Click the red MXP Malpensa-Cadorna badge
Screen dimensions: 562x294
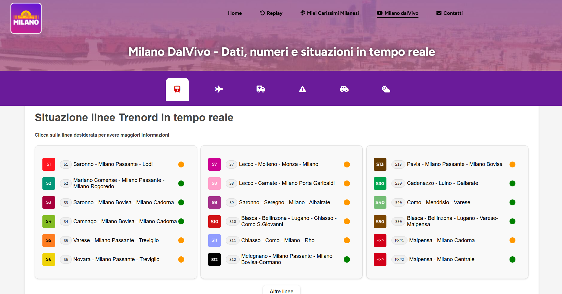pyautogui.click(x=380, y=240)
